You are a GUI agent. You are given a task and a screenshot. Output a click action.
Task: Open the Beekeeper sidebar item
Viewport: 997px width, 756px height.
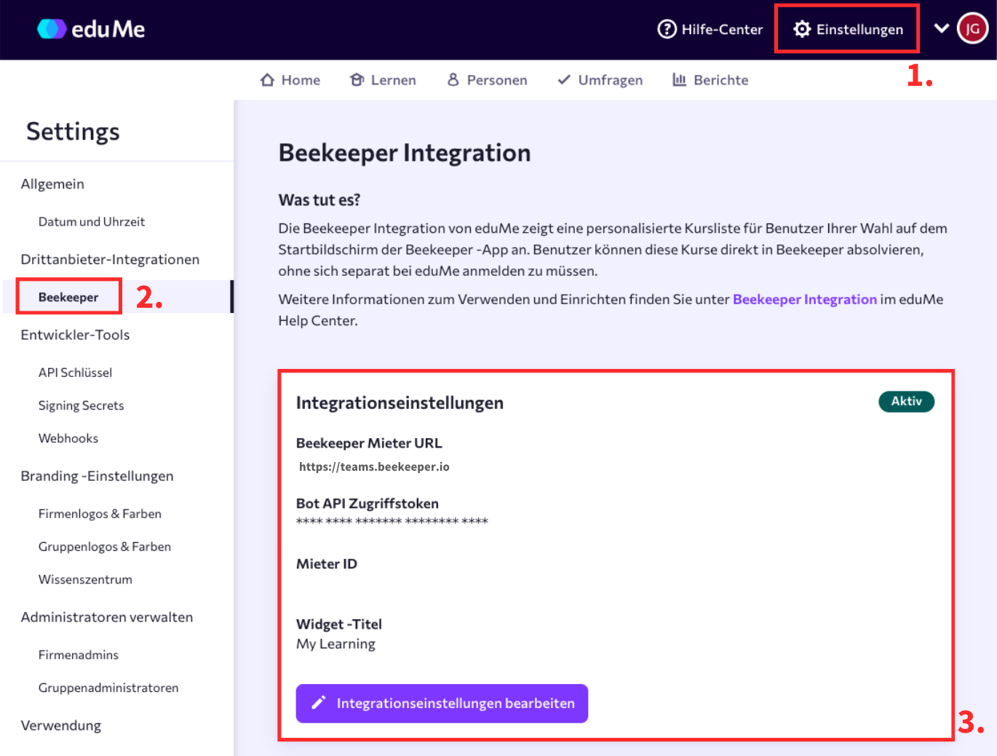(68, 297)
